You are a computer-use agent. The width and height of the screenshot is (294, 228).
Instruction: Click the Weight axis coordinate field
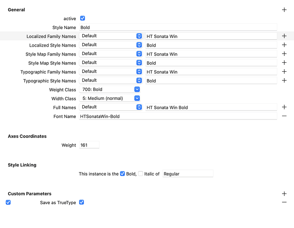pyautogui.click(x=89, y=145)
